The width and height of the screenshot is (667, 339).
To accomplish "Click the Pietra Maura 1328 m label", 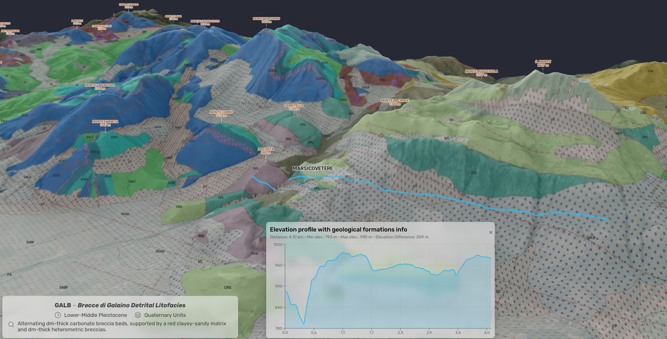I will tap(10, 32).
